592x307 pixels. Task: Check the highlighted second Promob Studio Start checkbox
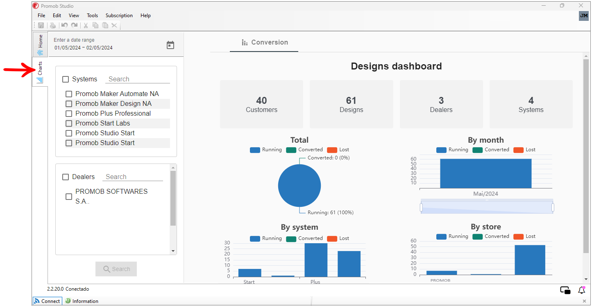pyautogui.click(x=69, y=143)
